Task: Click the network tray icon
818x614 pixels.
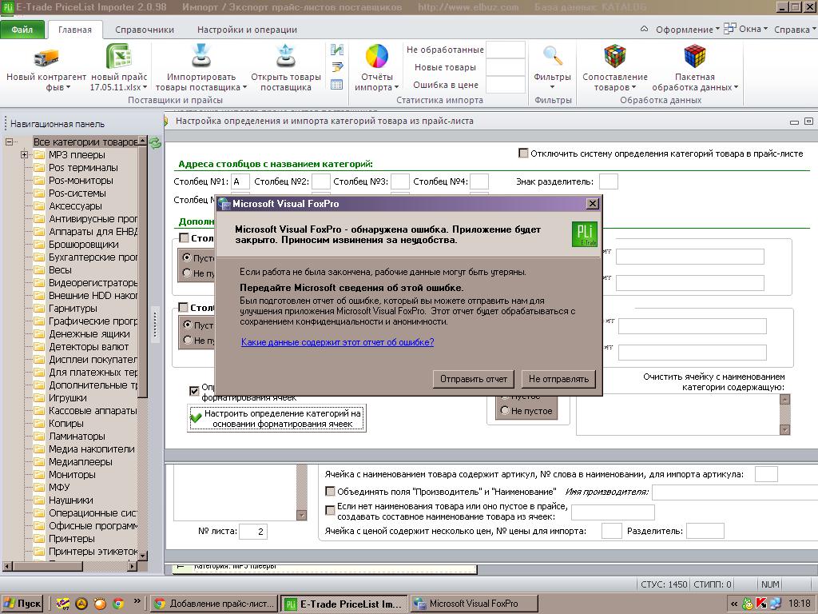Action: [x=775, y=604]
